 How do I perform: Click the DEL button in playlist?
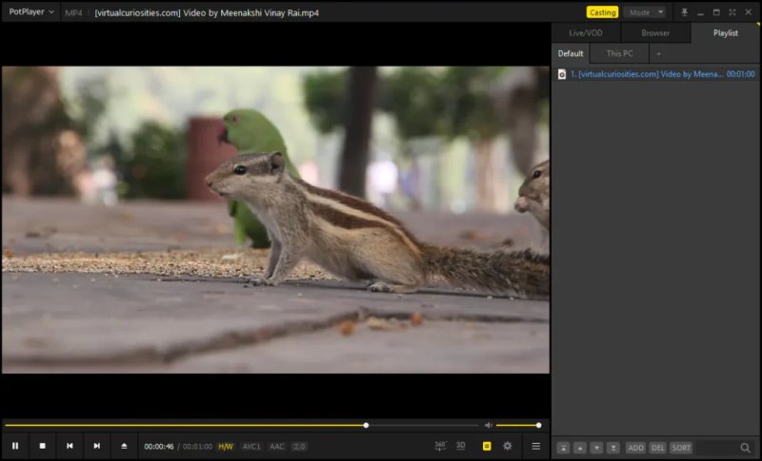[x=657, y=448]
